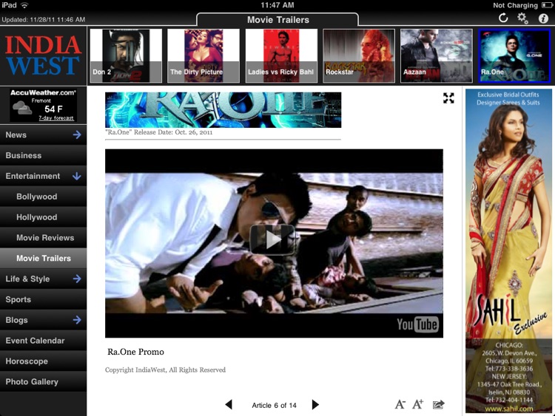Viewport: 555px width, 416px height.
Task: Select Movie Trailers subsection
Action: [43, 259]
